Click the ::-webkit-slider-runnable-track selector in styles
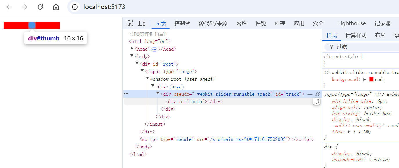Image resolution: width=399 pixels, height=168 pixels. point(361,73)
